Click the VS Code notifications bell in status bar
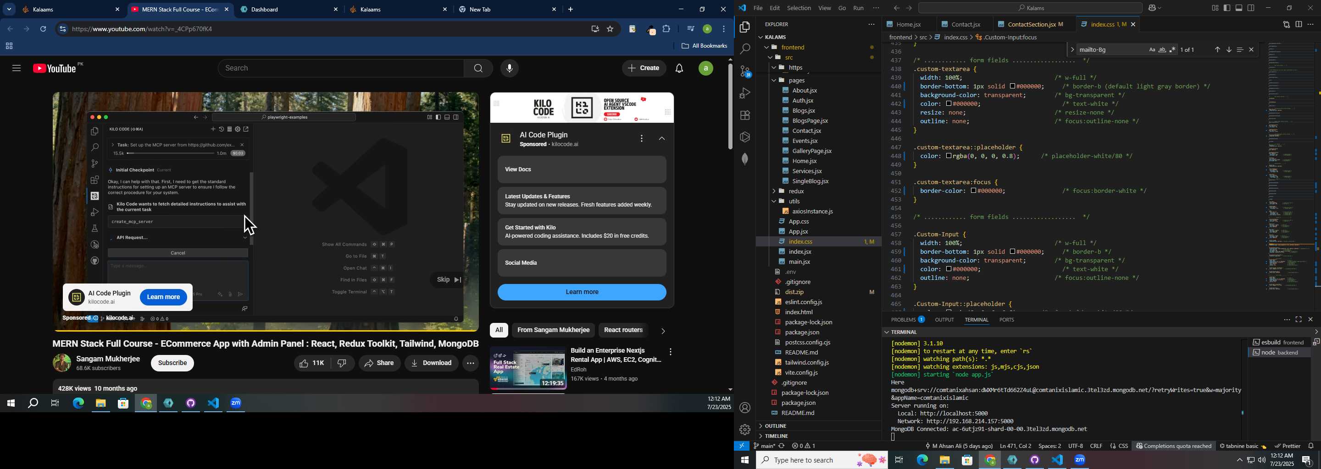This screenshot has width=1321, height=469. (x=1311, y=446)
